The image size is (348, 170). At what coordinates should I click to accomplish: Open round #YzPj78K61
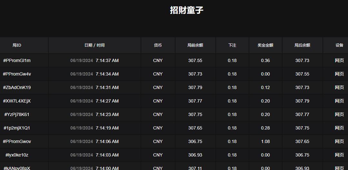[x=17, y=114]
